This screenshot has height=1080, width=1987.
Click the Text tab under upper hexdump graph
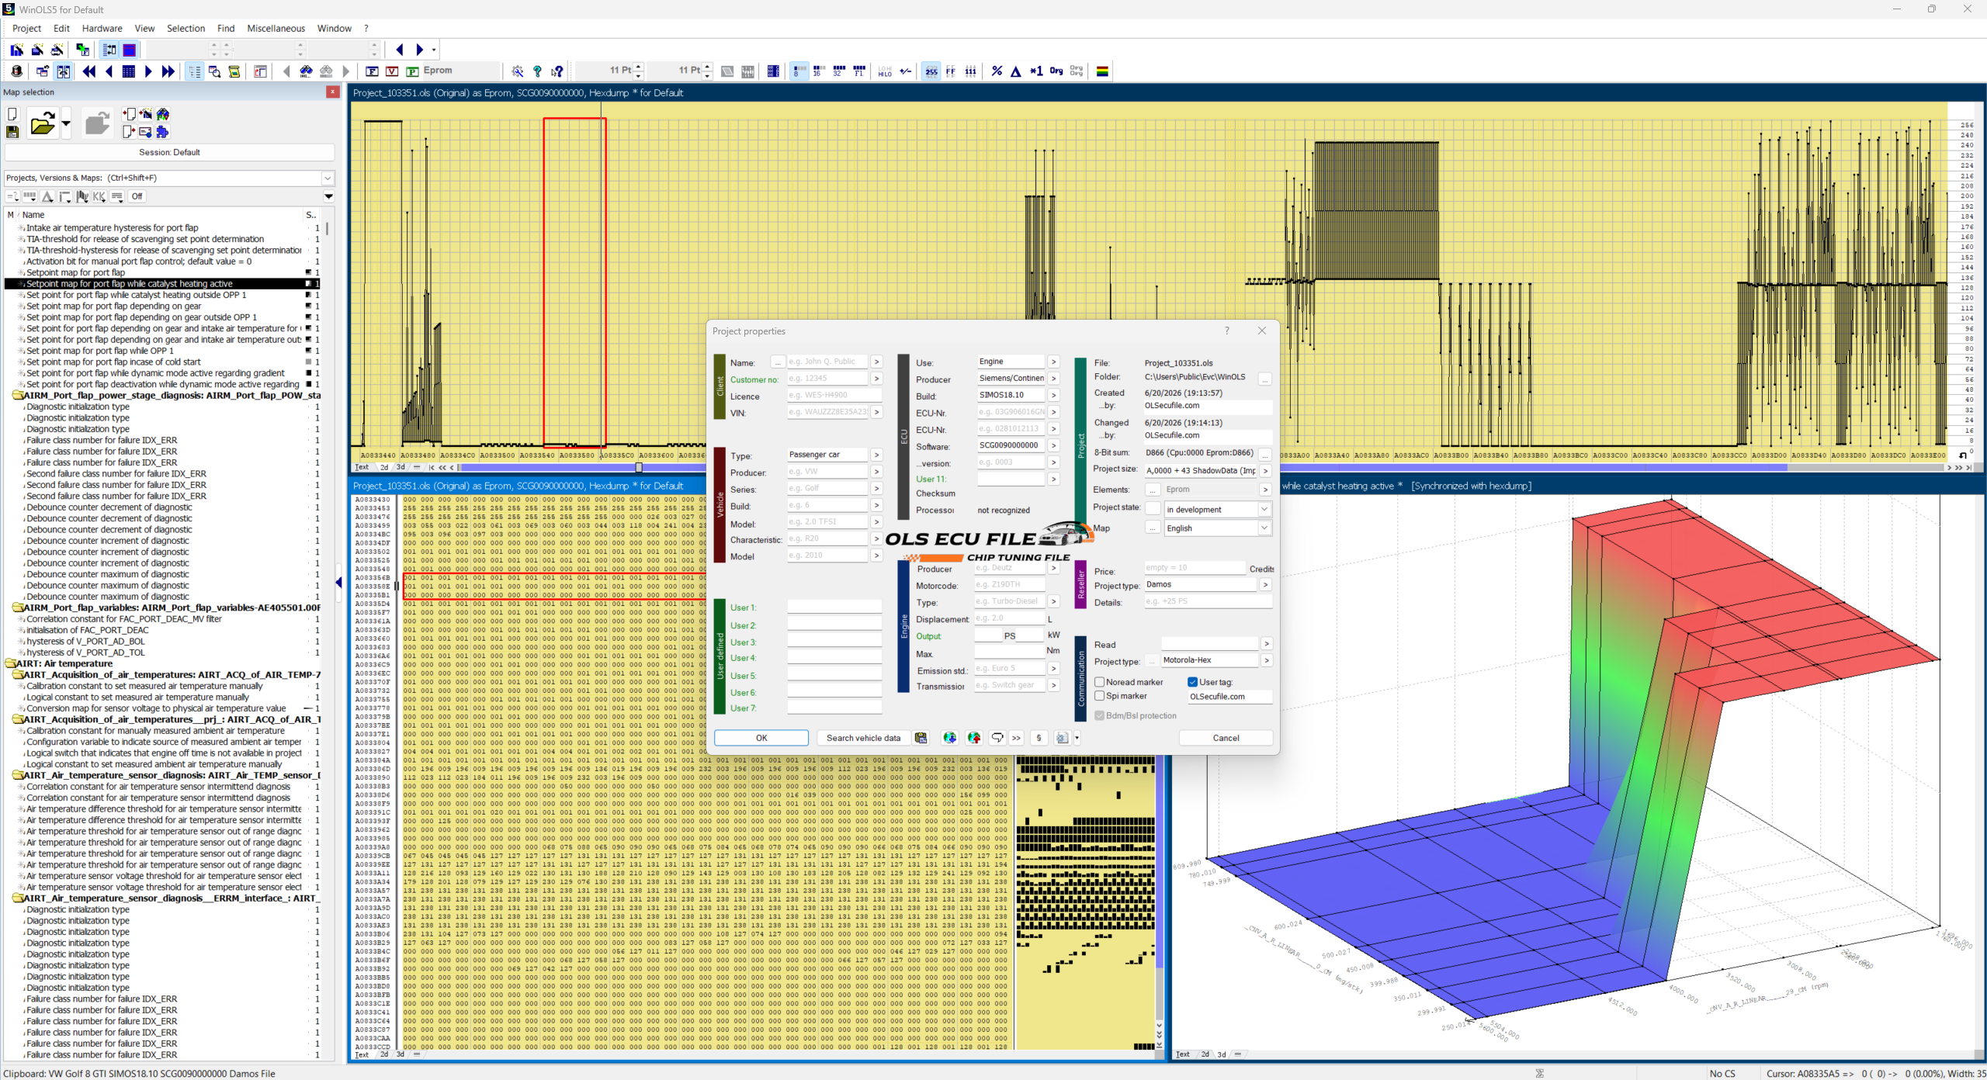point(362,467)
